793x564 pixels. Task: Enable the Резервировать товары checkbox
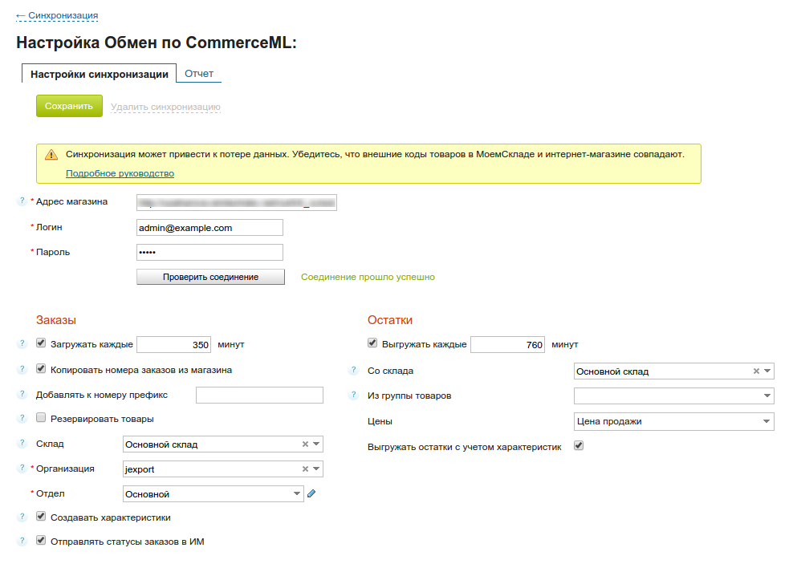[x=41, y=418]
